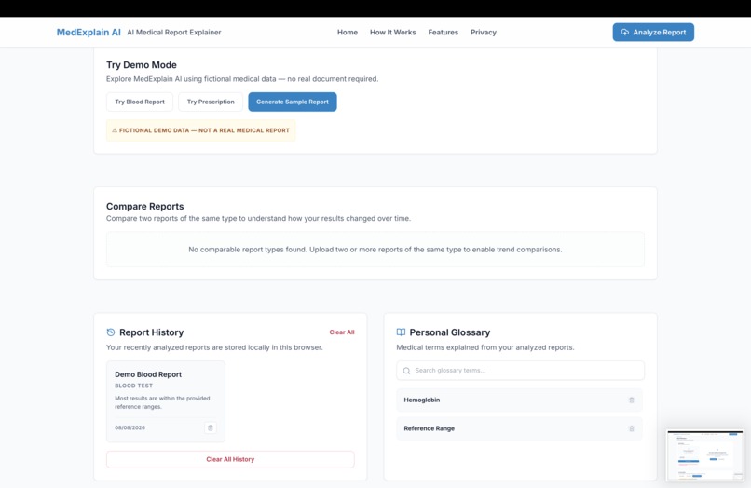
Task: Open the Privacy nav item
Action: pyautogui.click(x=484, y=32)
